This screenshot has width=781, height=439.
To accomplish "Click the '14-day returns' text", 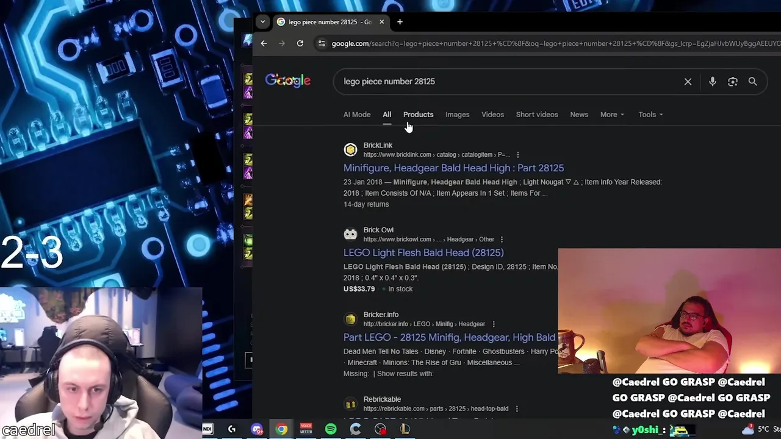I will [x=366, y=204].
